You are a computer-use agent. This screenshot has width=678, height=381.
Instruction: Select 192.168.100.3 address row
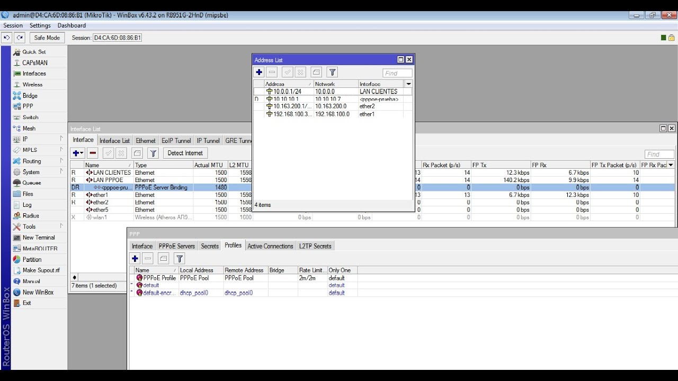333,114
